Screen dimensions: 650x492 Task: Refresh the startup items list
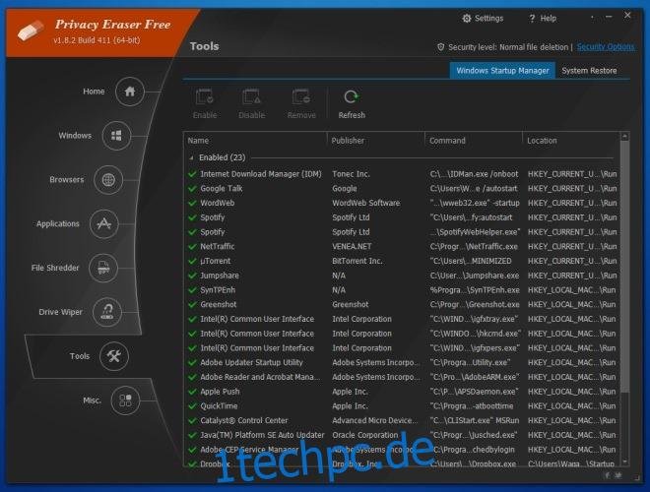352,97
